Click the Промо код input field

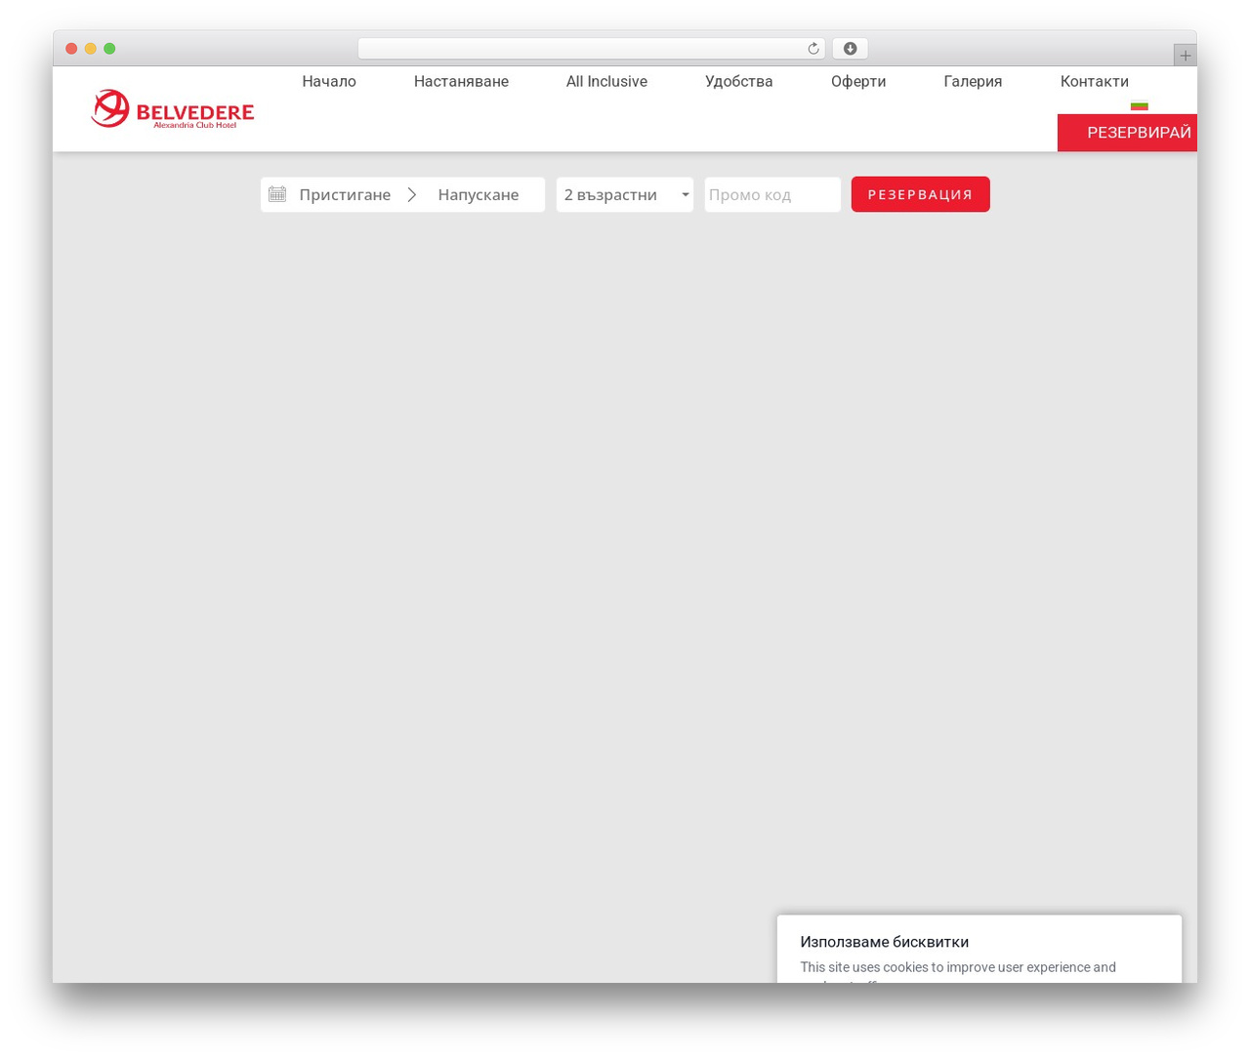772,194
